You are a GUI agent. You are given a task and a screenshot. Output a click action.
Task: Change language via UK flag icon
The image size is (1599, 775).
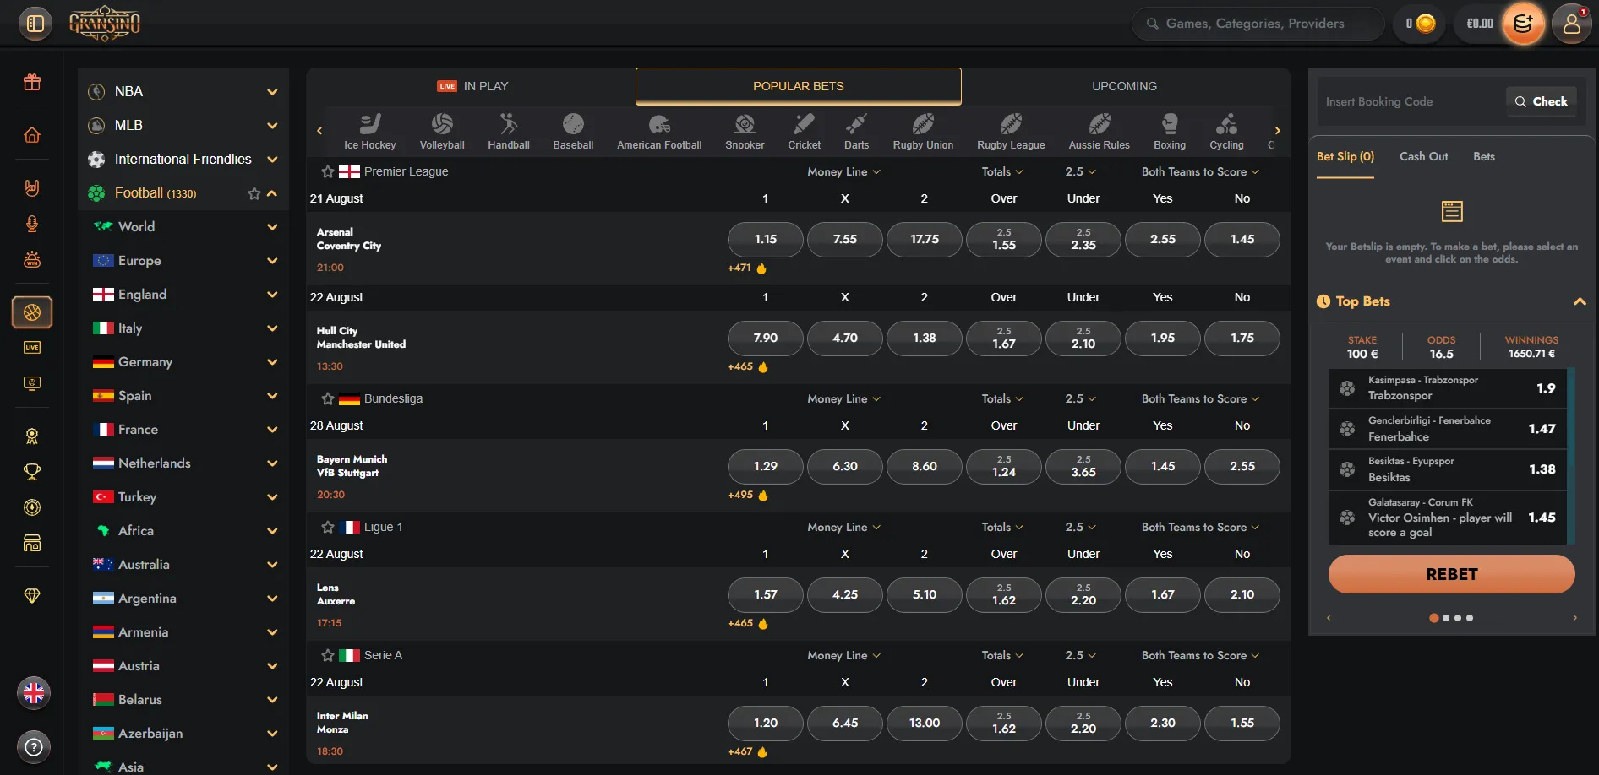point(34,693)
